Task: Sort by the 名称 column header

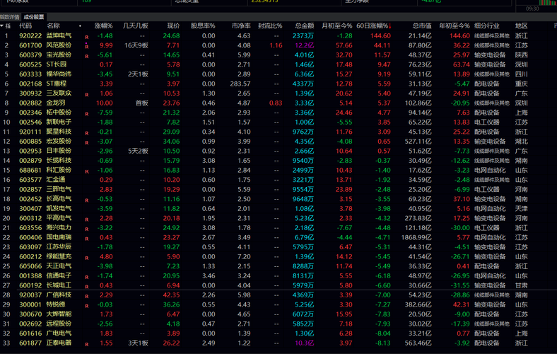Action: point(53,26)
